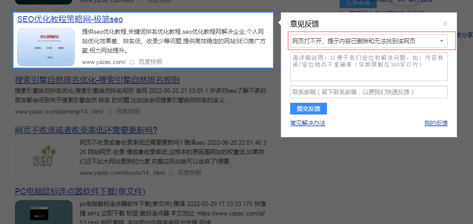Click the description starting 提供seo优化教程
The height and width of the screenshot is (224, 473).
173,41
